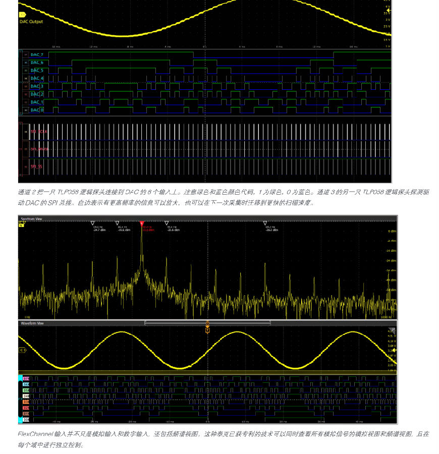Image resolution: width=439 pixels, height=454 pixels.
Task: Click the -24.7 dBm marker readout
Action: coord(99,229)
